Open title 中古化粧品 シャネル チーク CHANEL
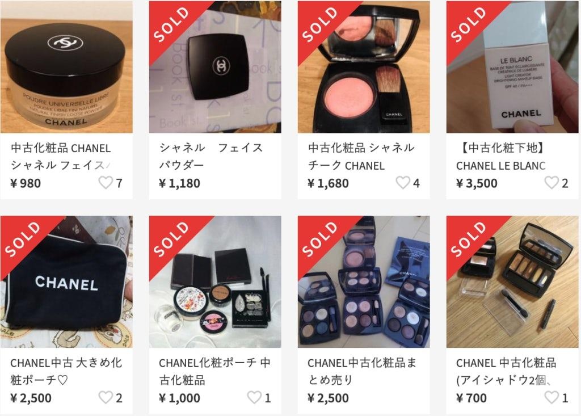The image size is (581, 416). pos(361,156)
